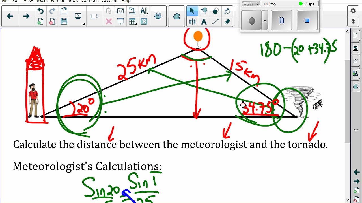Image resolution: width=362 pixels, height=203 pixels.
Task: Delete the current page using the top toolbar's red X page icon
Action: pos(52,21)
